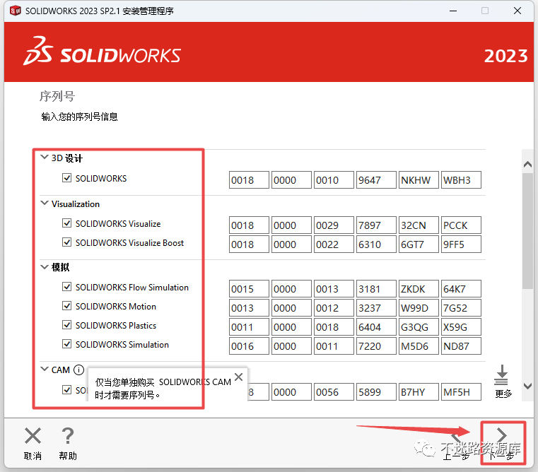Click CAM serial field B7HY
This screenshot has width=538, height=472.
click(x=419, y=391)
